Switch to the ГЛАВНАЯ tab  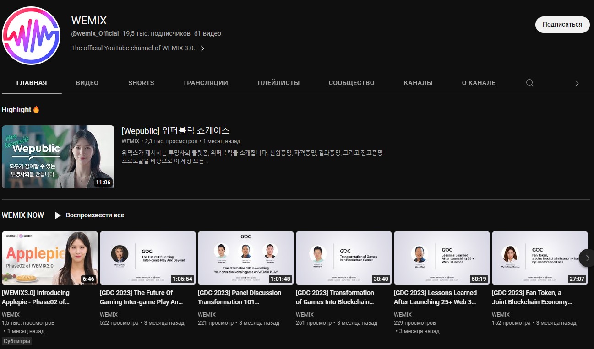(x=32, y=83)
